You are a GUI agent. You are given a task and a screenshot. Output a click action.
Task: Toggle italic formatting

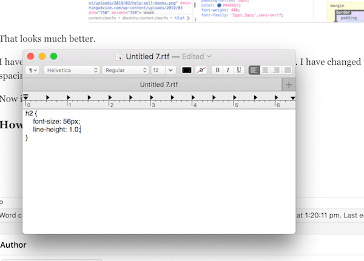(x=228, y=70)
